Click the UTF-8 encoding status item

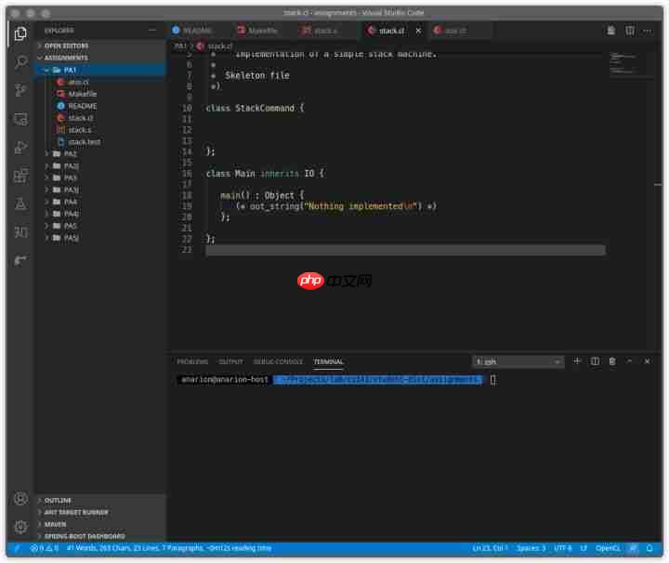coord(563,548)
